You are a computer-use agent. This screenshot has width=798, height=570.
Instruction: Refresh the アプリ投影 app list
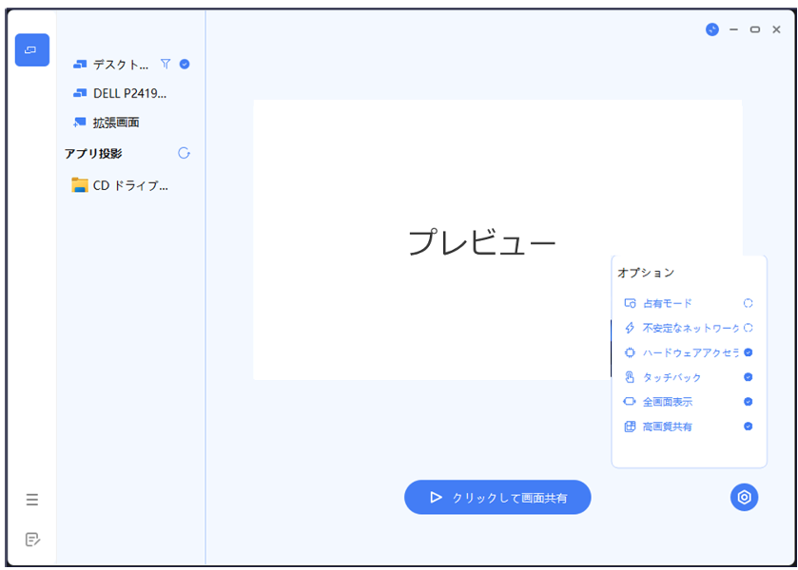pyautogui.click(x=184, y=153)
